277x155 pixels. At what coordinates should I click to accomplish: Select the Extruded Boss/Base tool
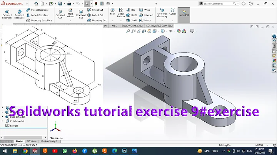click(7, 15)
